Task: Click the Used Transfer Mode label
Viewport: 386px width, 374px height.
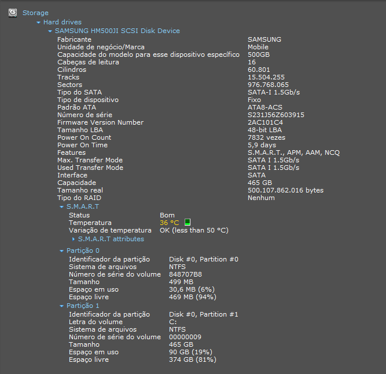Action: pyautogui.click(x=90, y=168)
